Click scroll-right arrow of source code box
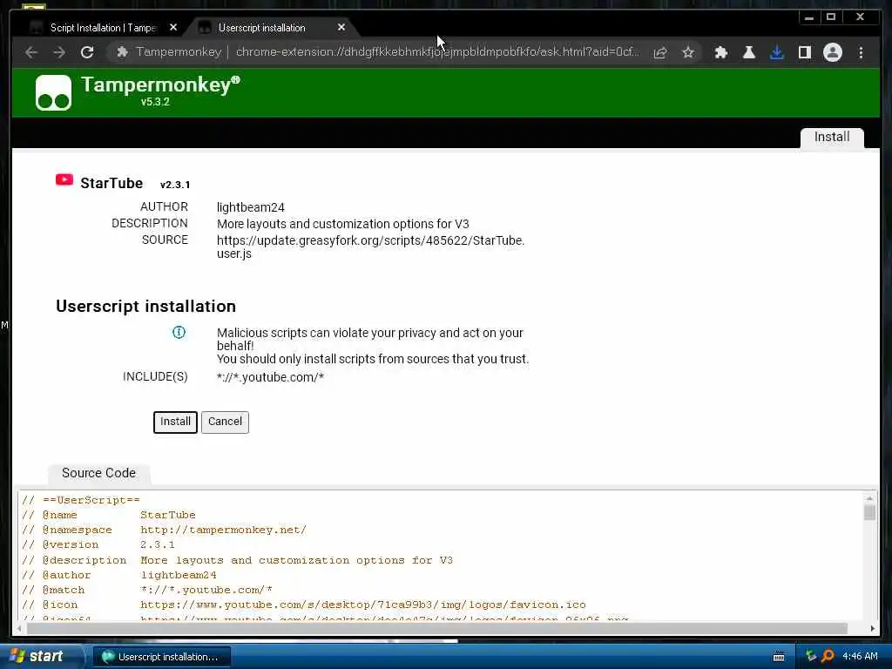 [872, 629]
